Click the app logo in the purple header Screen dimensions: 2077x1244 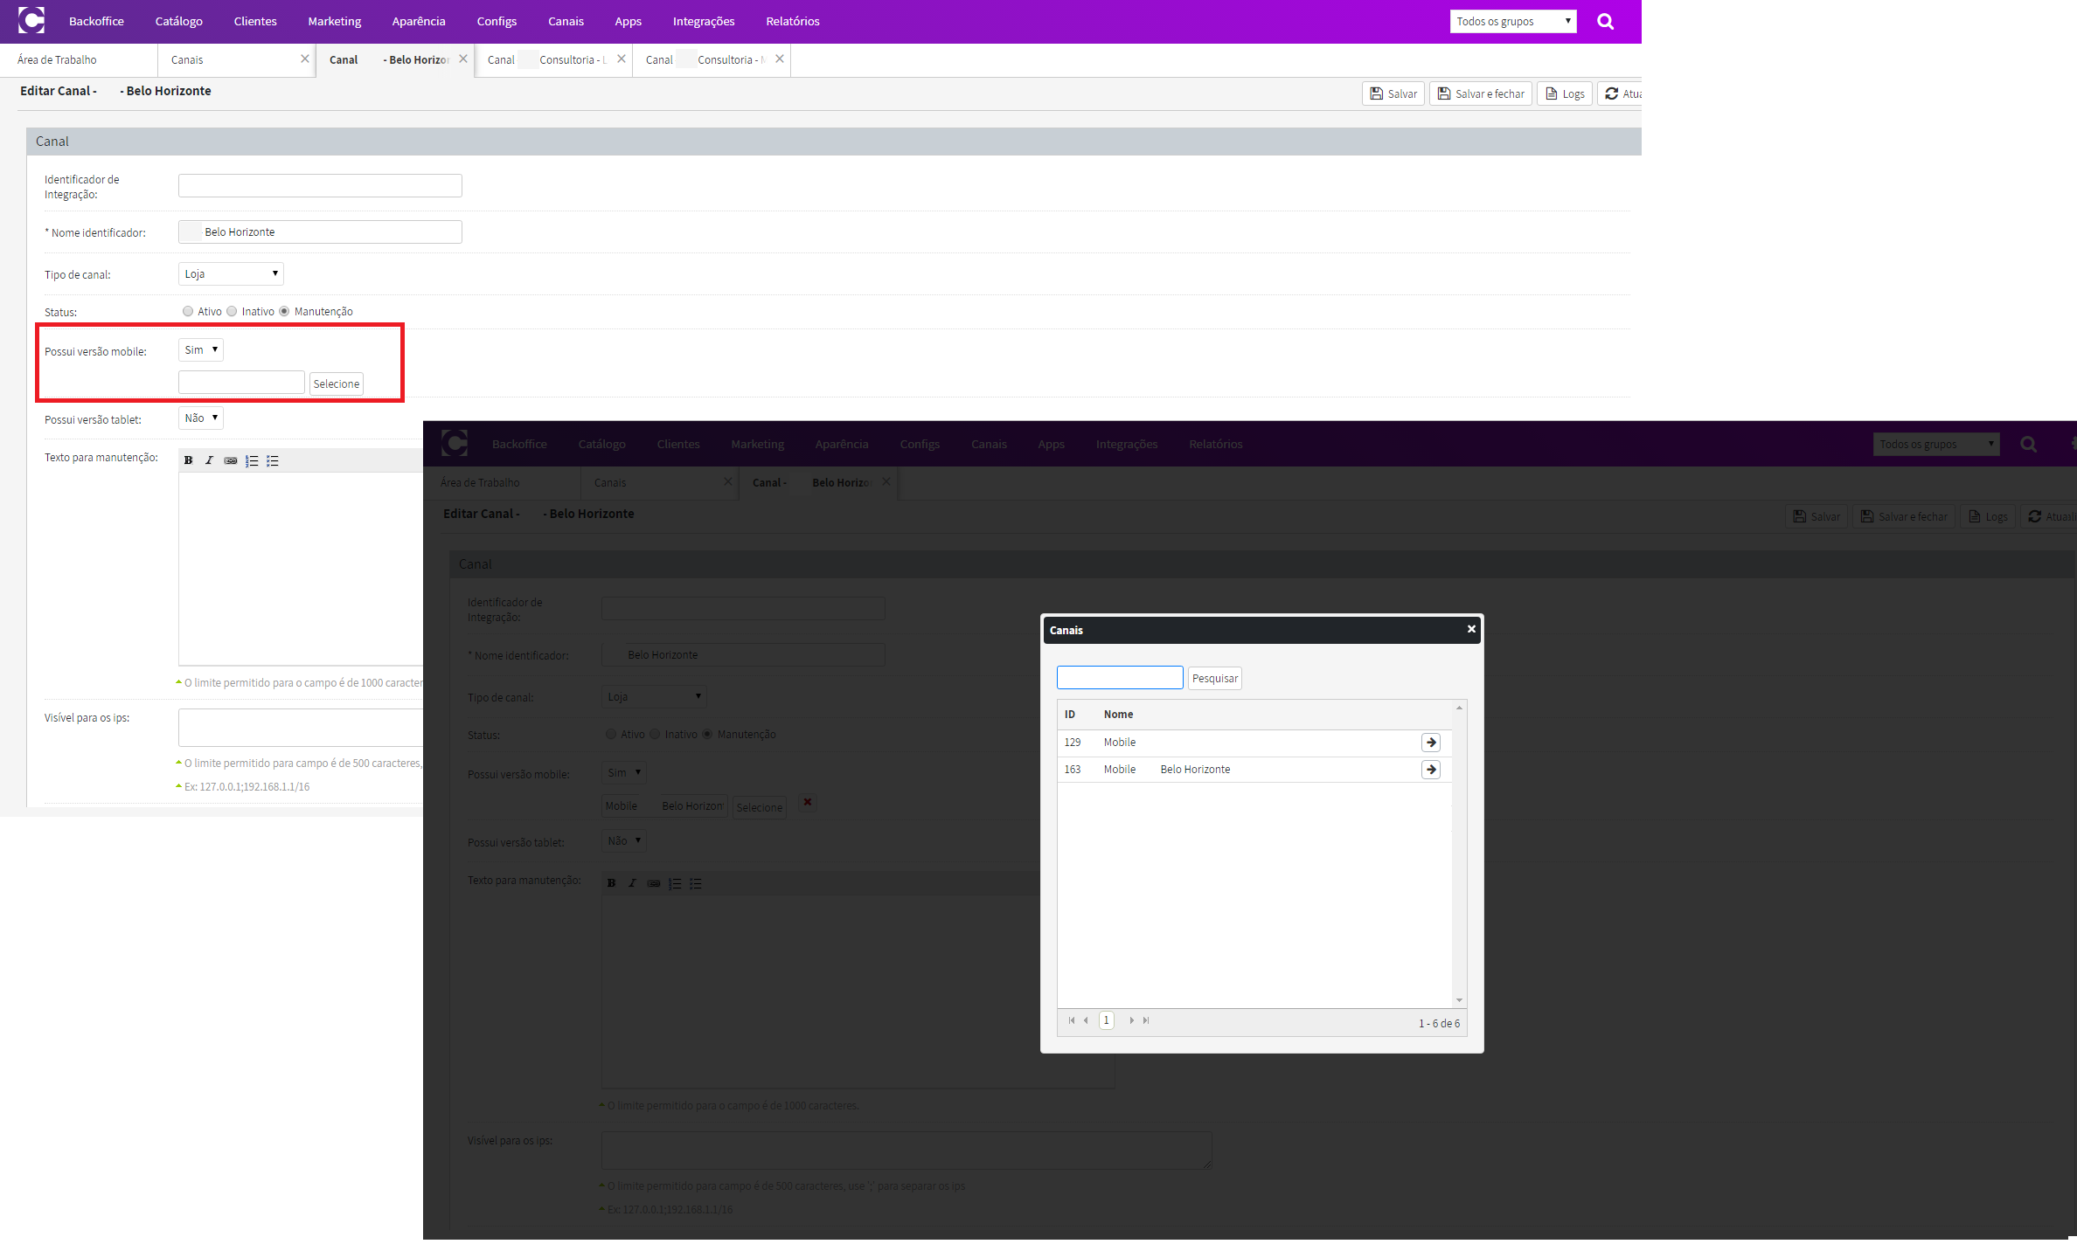coord(31,20)
